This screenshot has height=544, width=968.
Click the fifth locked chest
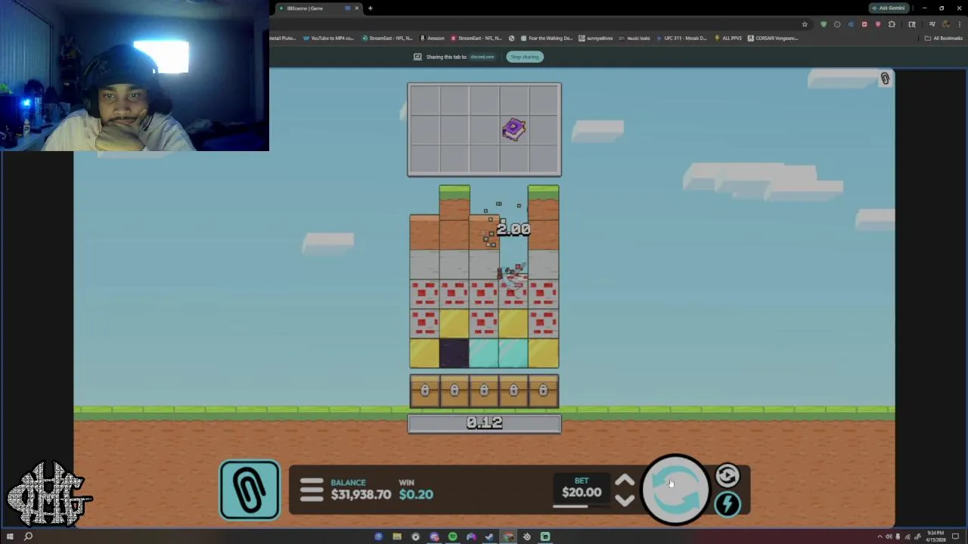pyautogui.click(x=543, y=391)
